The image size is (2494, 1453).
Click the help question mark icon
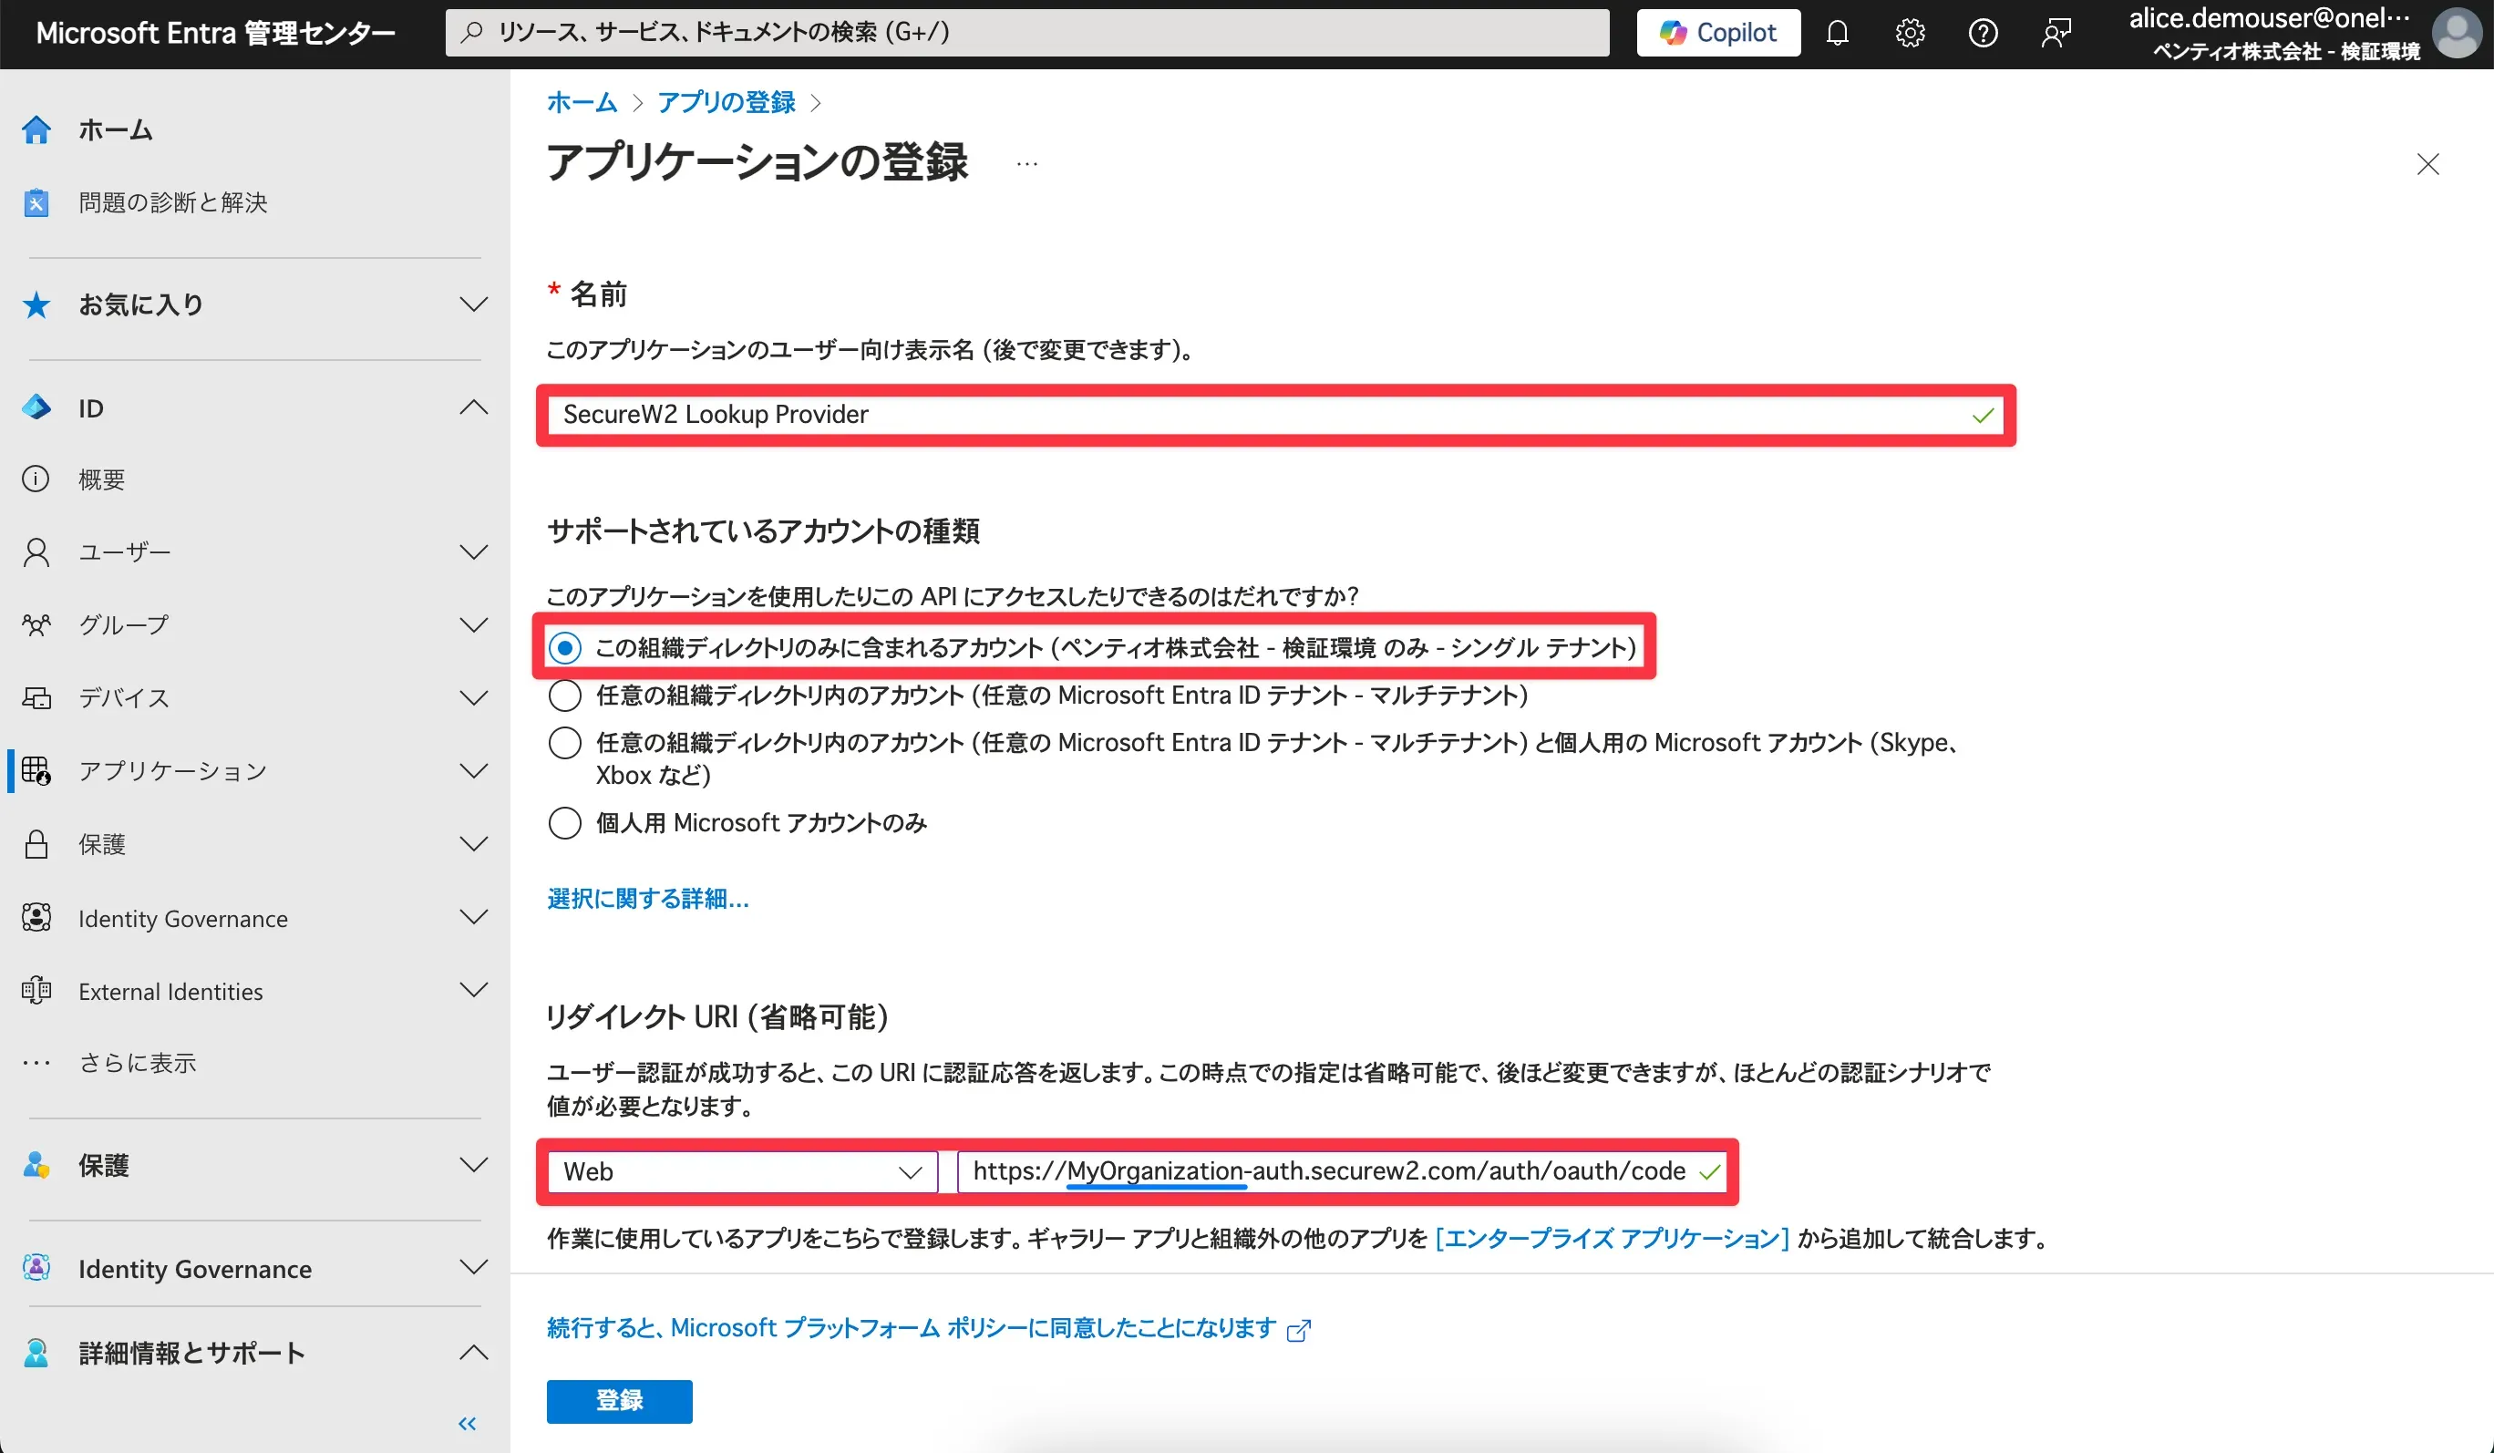click(1983, 33)
